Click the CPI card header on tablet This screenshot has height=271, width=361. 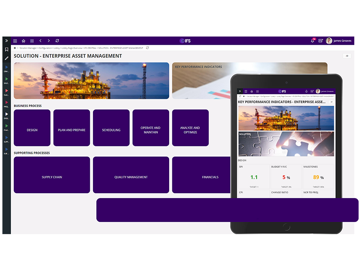tap(241, 192)
